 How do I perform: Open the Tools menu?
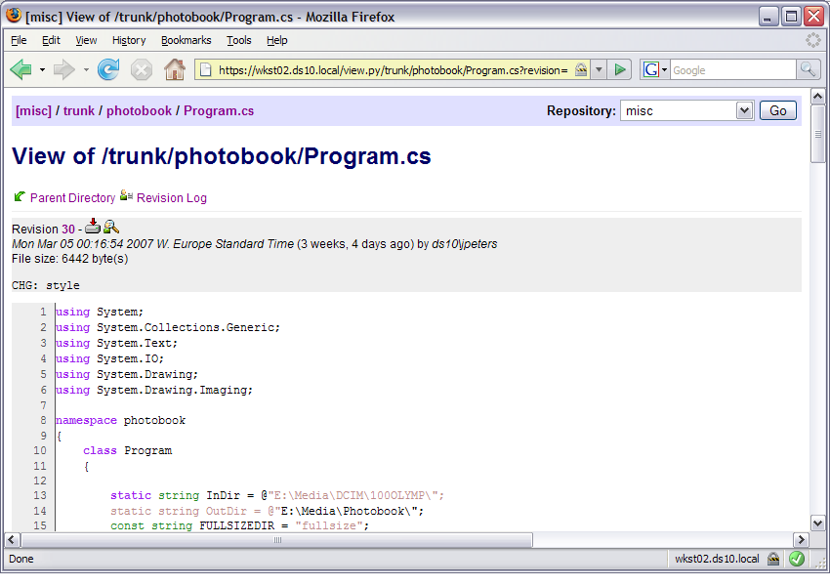tap(238, 40)
